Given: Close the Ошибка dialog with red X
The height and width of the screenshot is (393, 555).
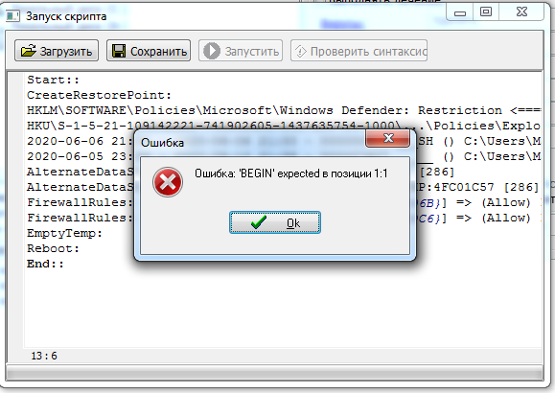Looking at the screenshot, I should pyautogui.click(x=388, y=138).
